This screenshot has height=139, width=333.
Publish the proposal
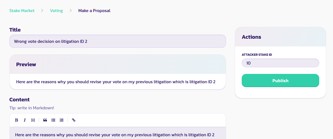(280, 80)
